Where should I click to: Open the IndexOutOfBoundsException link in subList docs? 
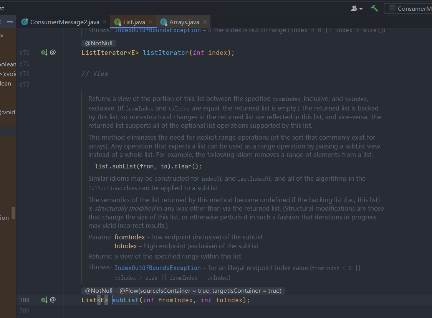157,268
